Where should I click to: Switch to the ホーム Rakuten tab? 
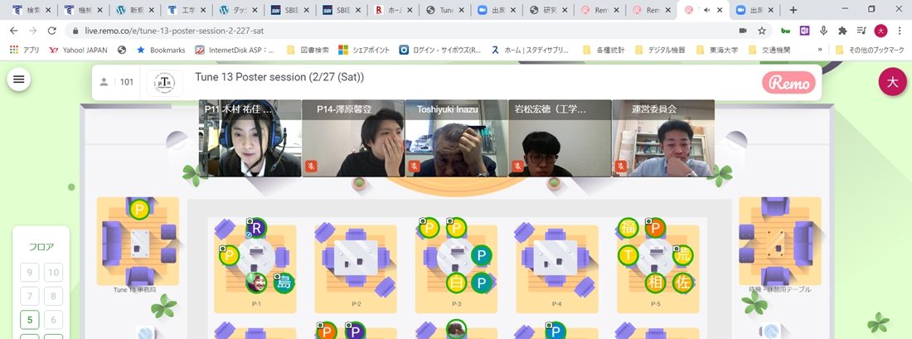(394, 10)
